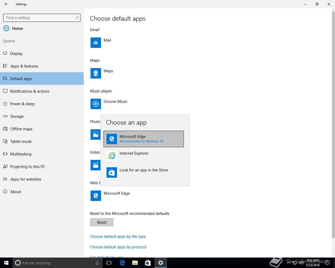Click the Multitasking icon
The image size is (335, 268).
coord(5,154)
